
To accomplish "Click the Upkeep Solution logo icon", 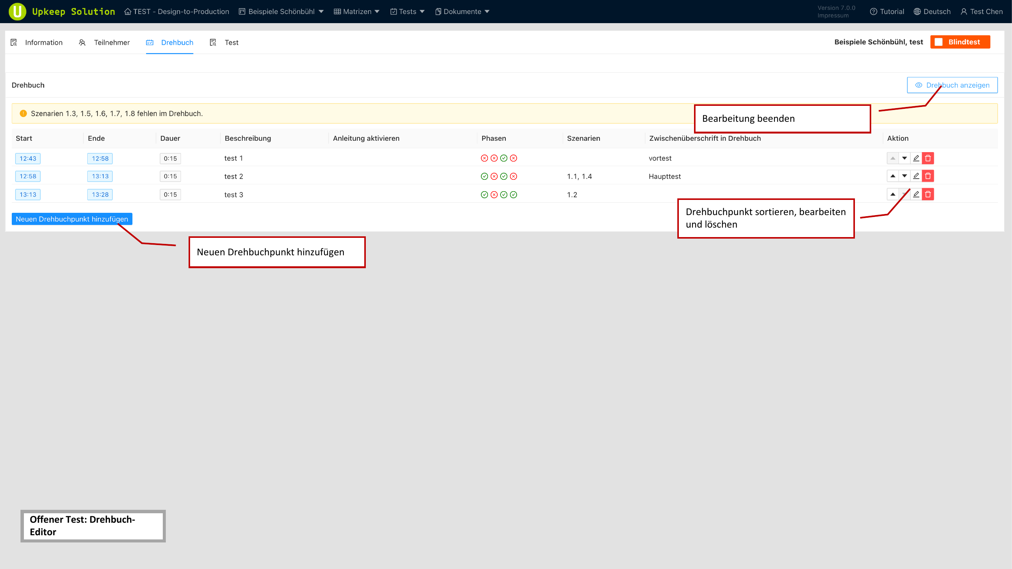I will click(17, 11).
